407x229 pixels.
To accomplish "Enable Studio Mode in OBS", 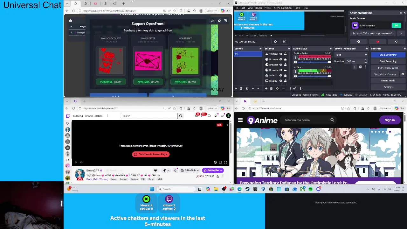I will click(388, 80).
